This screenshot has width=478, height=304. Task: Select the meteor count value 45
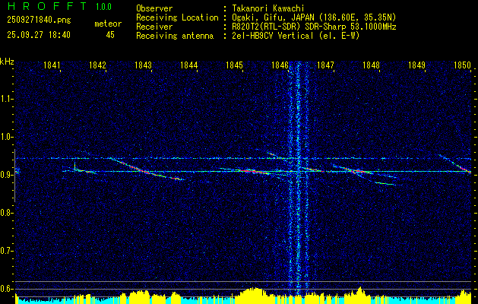click(110, 35)
